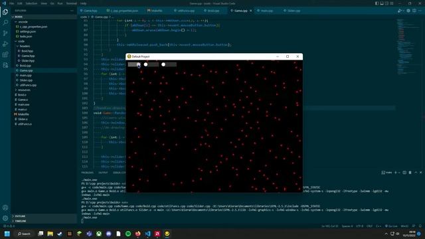The height and width of the screenshot is (239, 425).
Task: Open the Terminal menu
Action: point(72,3)
